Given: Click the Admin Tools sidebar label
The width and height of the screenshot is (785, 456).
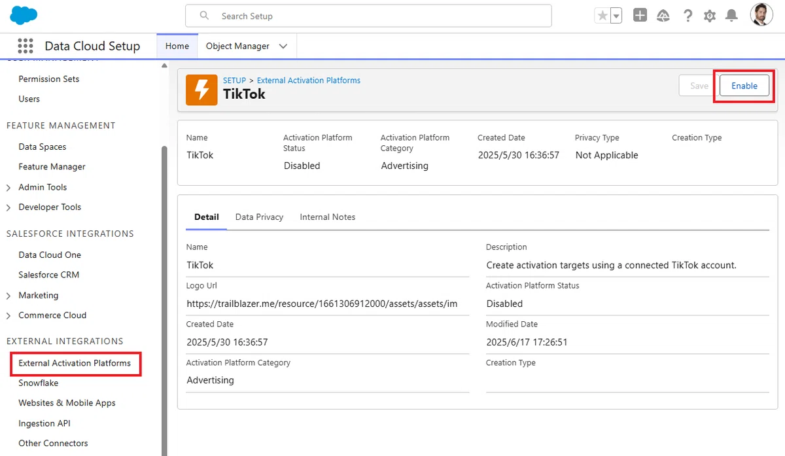Looking at the screenshot, I should pos(43,187).
